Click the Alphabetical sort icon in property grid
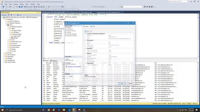The image size is (200, 112). pyautogui.click(x=88, y=31)
